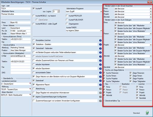Image resolution: width=153 pixels, height=117 pixels.
Task: Click help icon for anonymisierte Daten
Action: pos(100,72)
